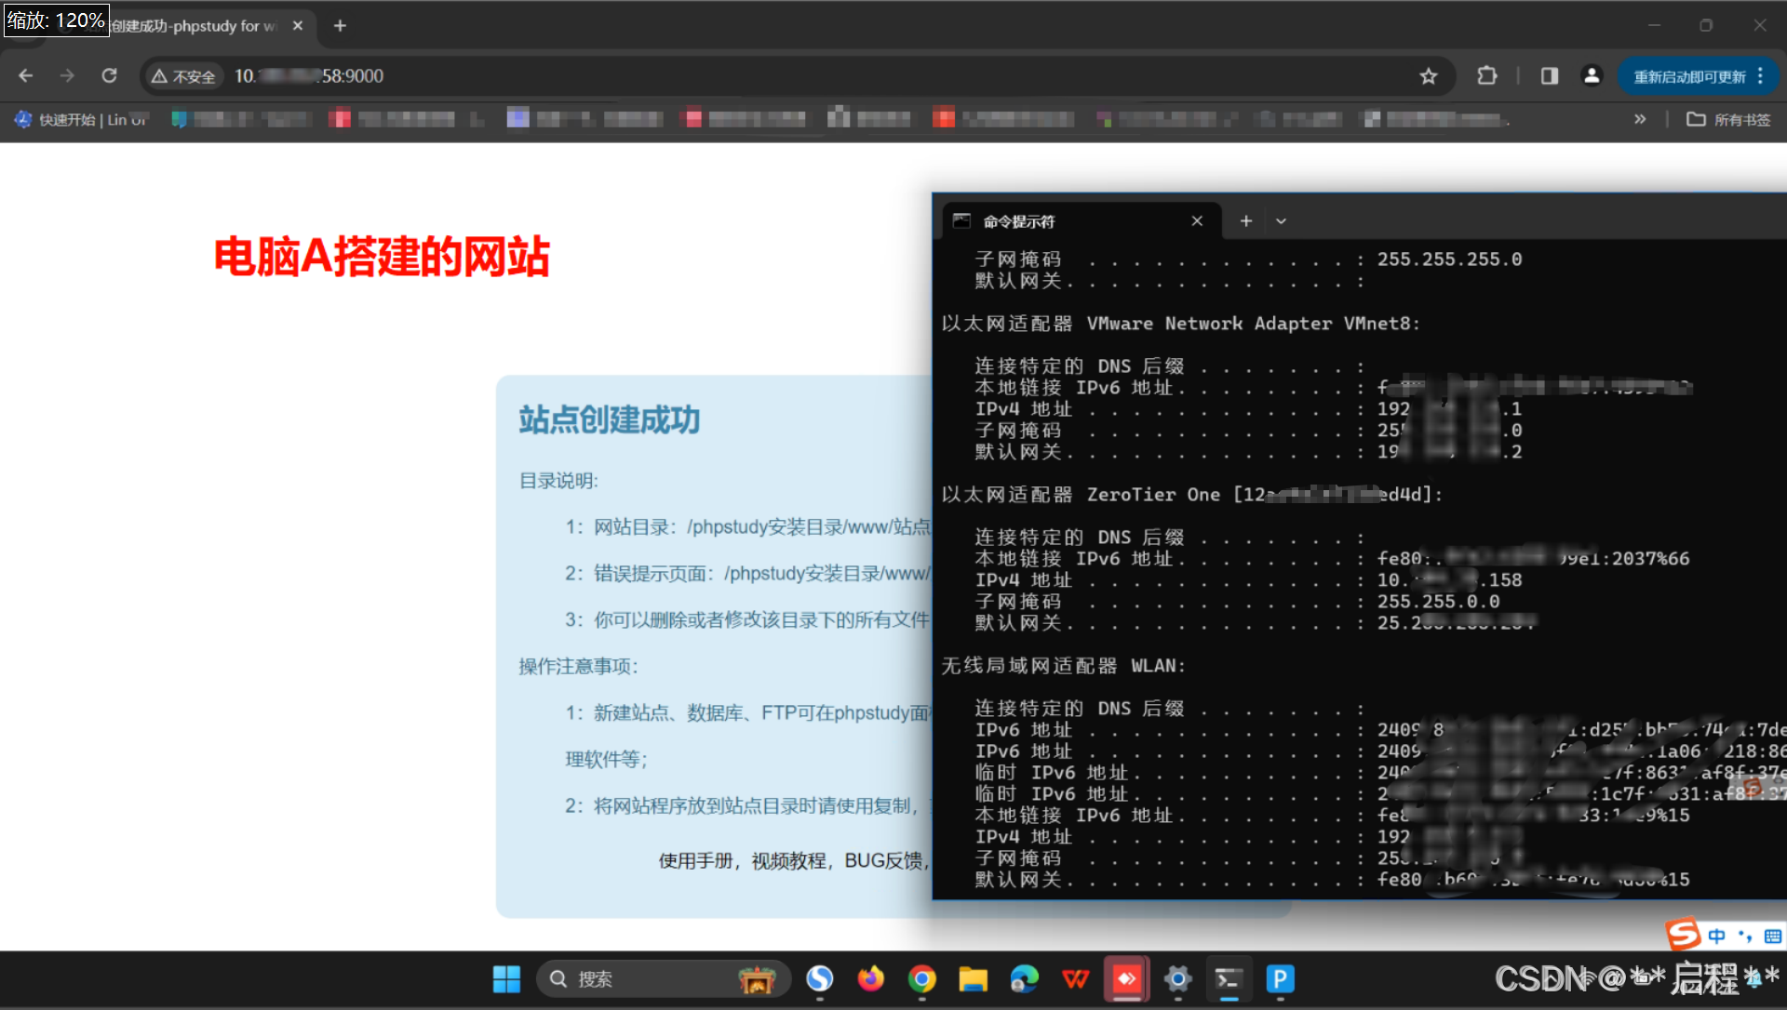This screenshot has width=1787, height=1010.
Task: Click the taskbar 搜索 box
Action: point(663,979)
